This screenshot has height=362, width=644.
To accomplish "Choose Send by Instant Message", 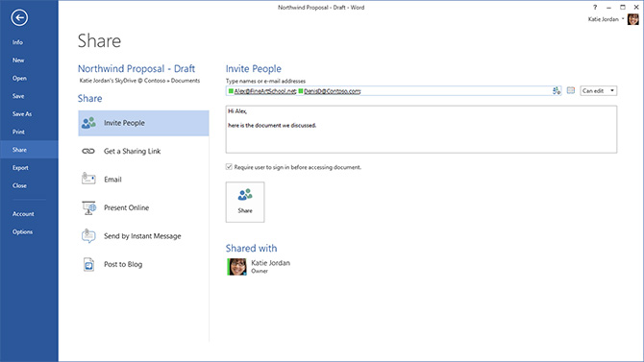I will pyautogui.click(x=143, y=236).
